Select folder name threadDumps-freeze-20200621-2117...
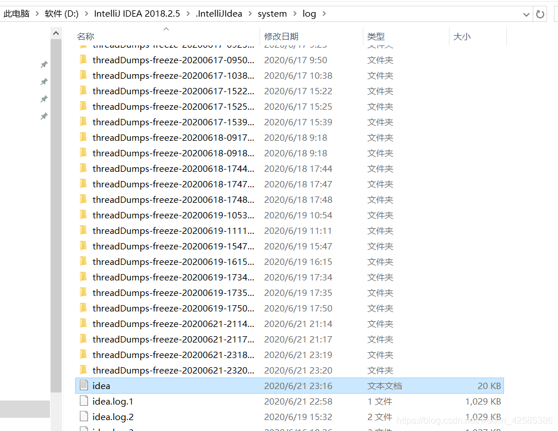The image size is (558, 431). point(173,340)
